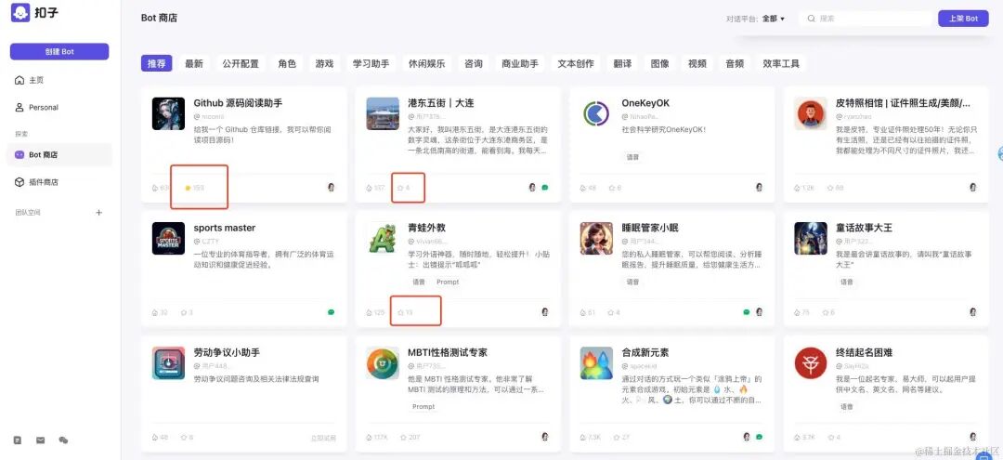Switch to the 视频 tab

tap(697, 63)
